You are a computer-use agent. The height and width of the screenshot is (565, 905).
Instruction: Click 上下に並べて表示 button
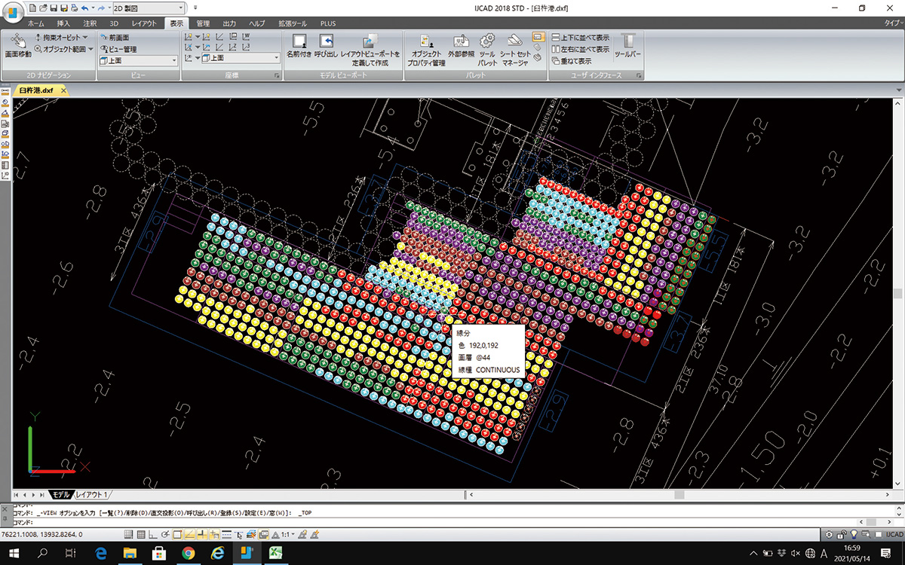point(581,37)
